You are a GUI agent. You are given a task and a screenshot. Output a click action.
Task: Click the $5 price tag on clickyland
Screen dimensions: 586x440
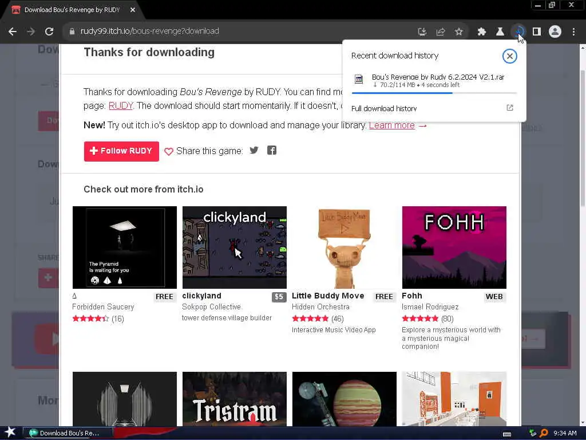pos(279,297)
